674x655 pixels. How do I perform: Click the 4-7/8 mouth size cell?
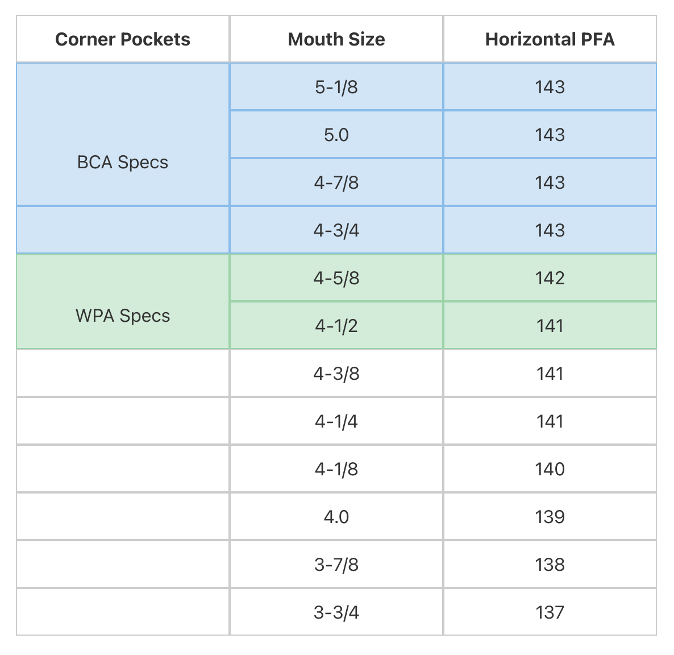(x=336, y=183)
